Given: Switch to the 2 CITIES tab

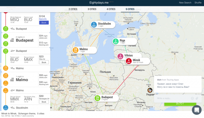Looking at the screenshot, I should click(x=73, y=9).
